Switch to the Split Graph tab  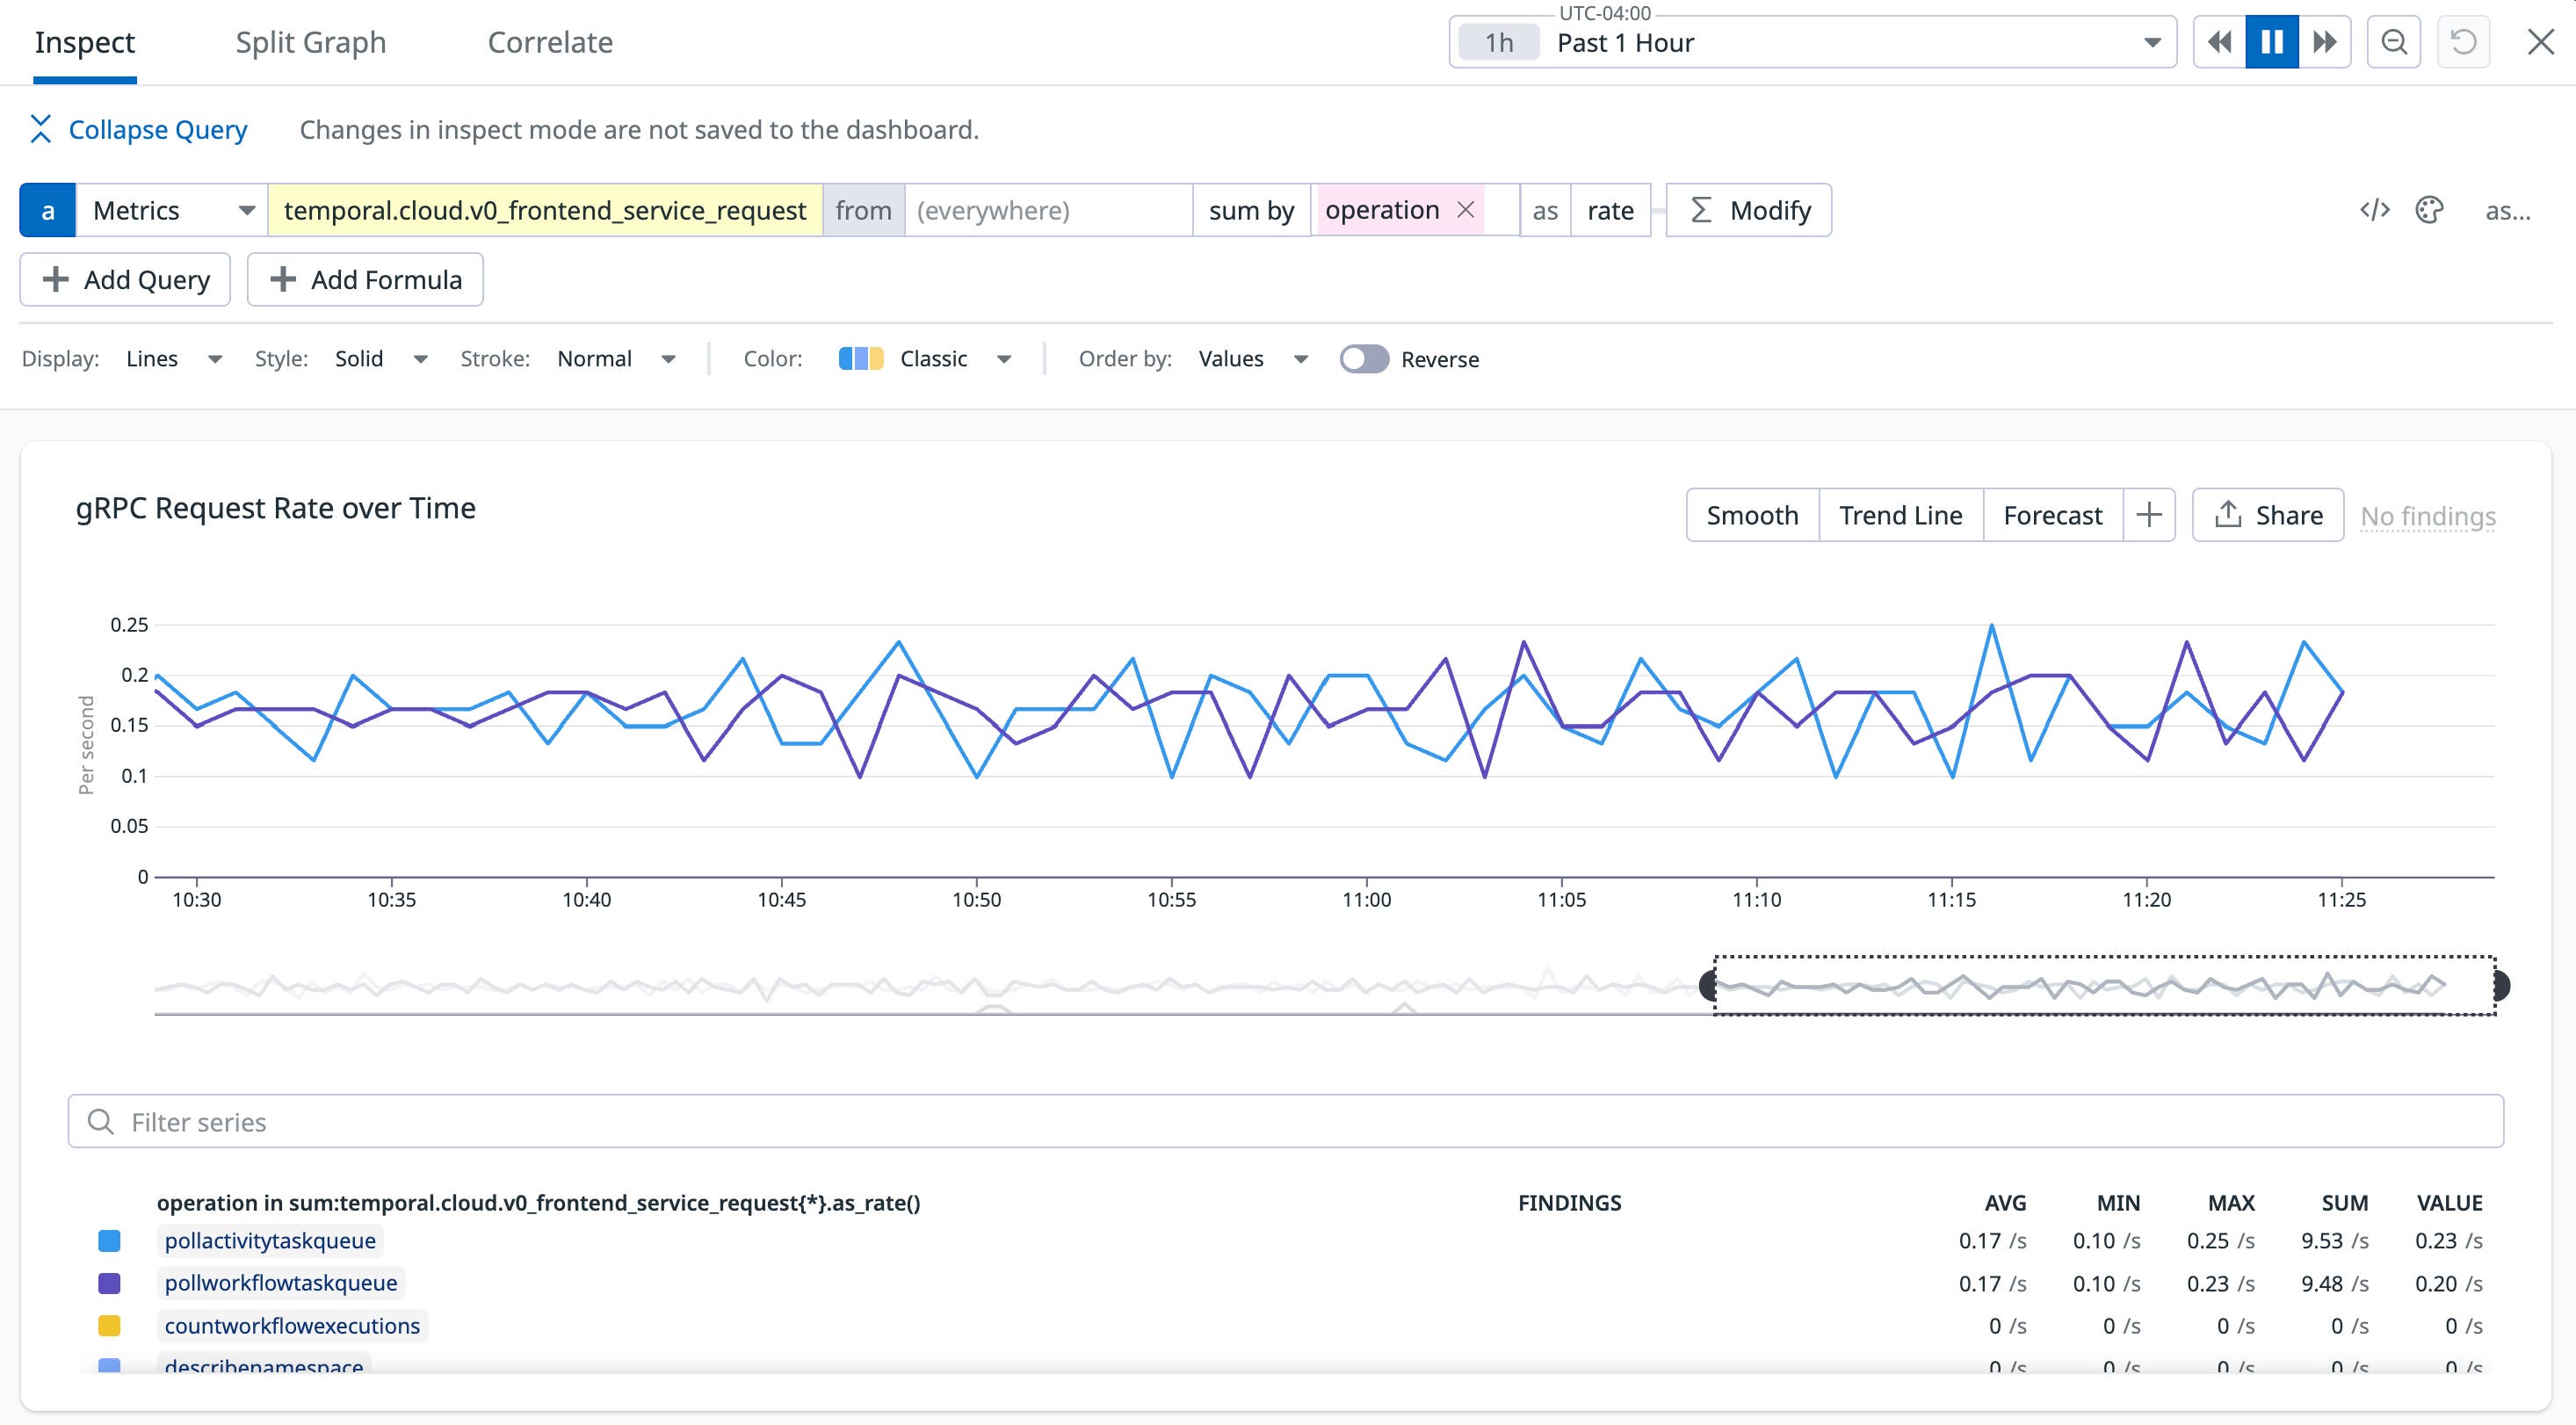click(x=310, y=42)
